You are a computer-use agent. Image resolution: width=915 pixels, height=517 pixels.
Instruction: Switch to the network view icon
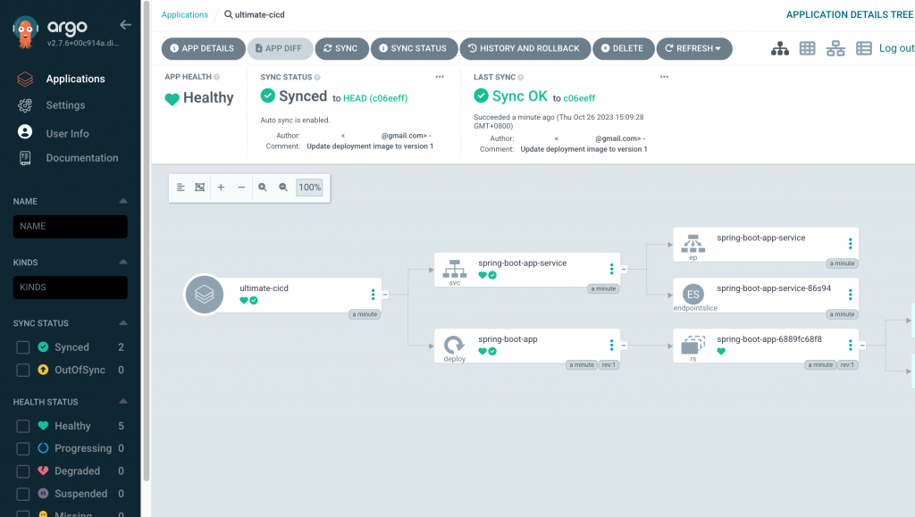click(835, 48)
